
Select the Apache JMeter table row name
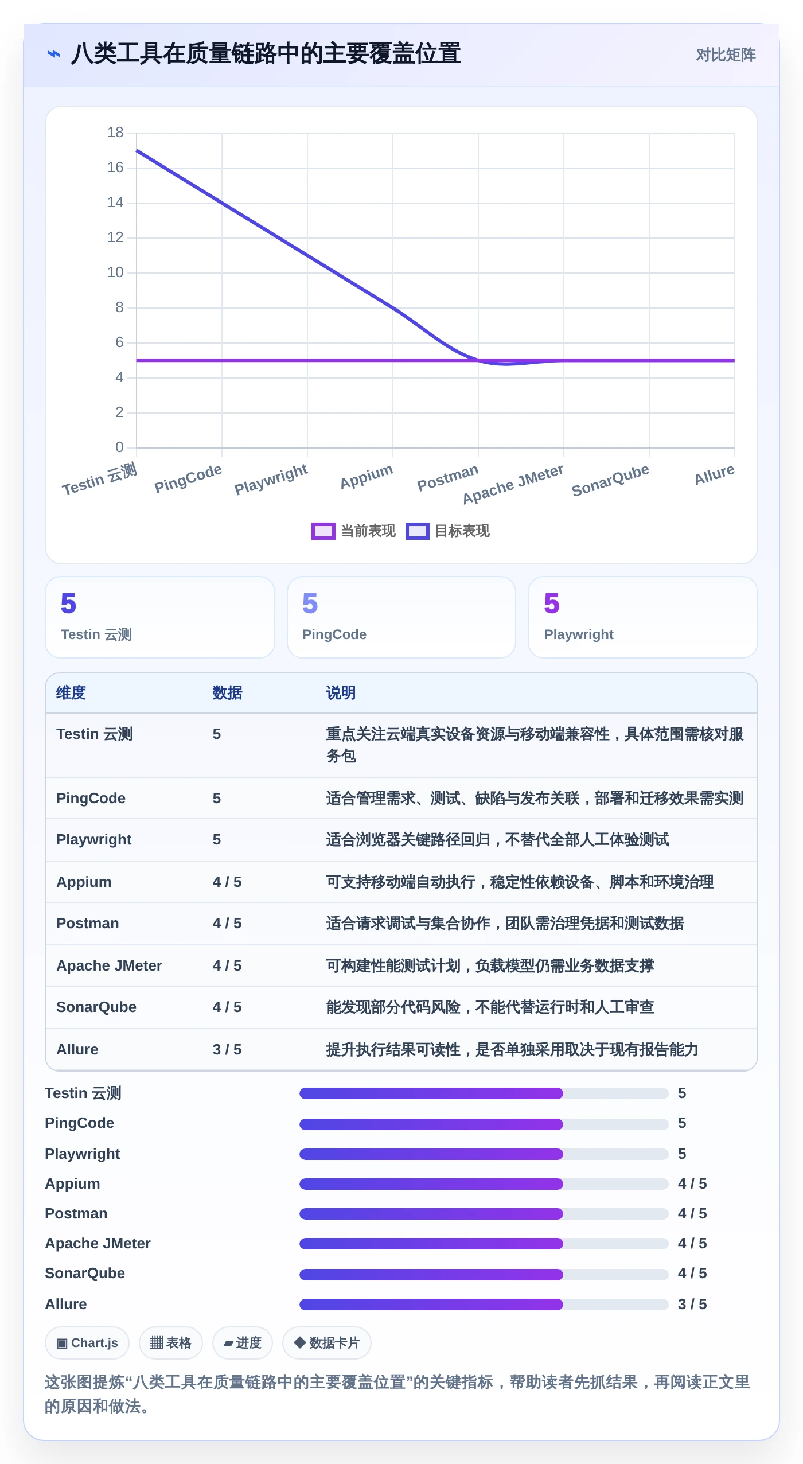tap(109, 966)
